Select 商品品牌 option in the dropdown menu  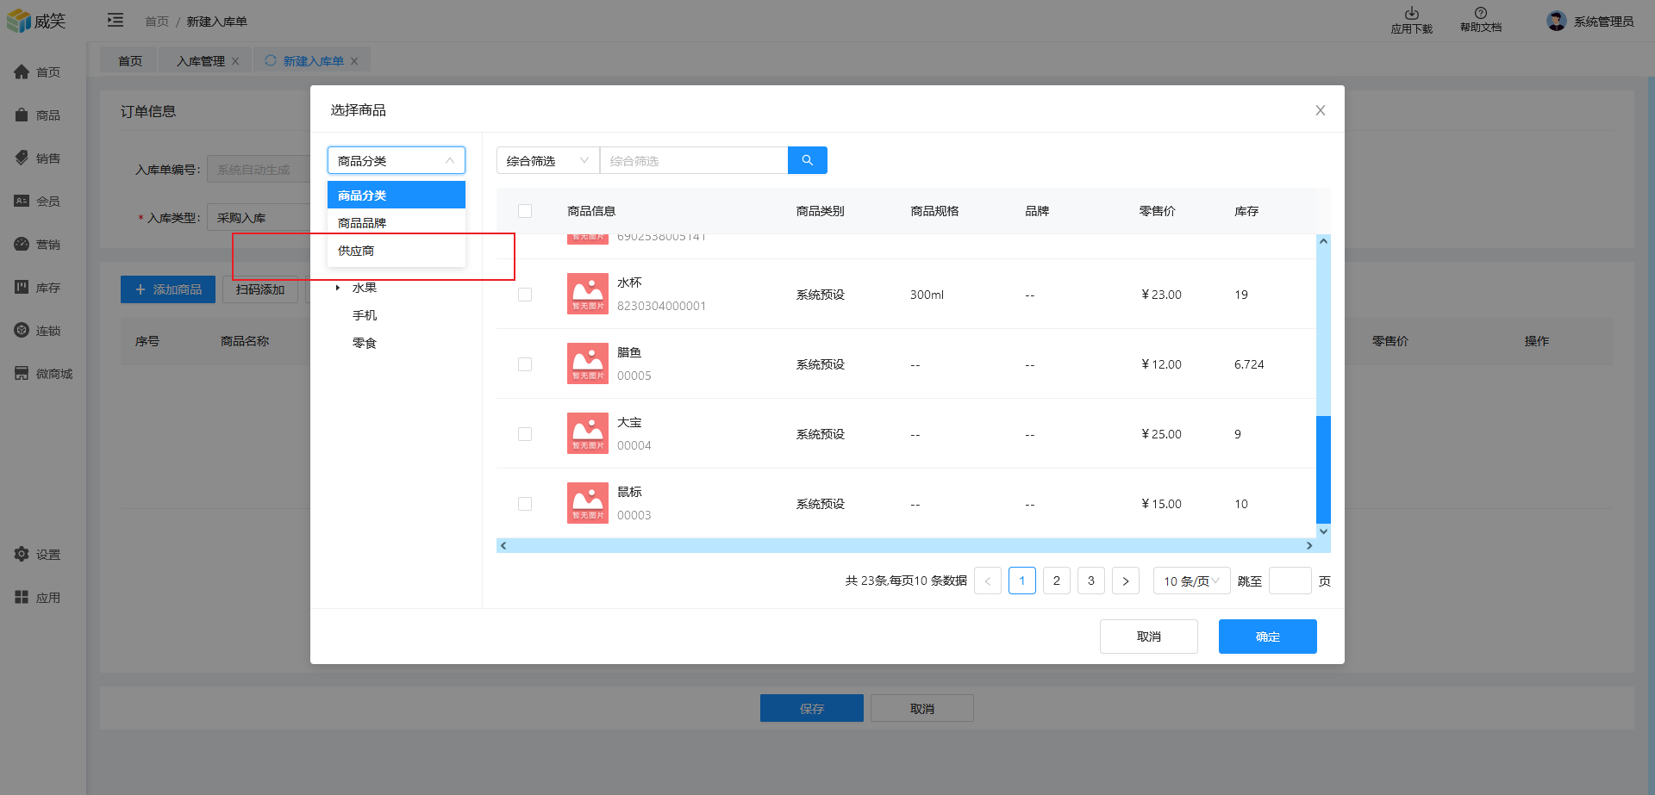362,223
